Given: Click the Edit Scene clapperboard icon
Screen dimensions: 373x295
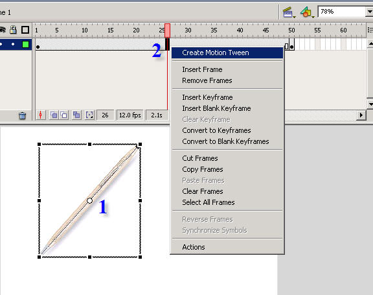Looking at the screenshot, I should click(289, 12).
